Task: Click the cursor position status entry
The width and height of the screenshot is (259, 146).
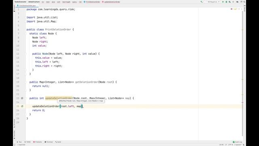Action: [x=221, y=145]
